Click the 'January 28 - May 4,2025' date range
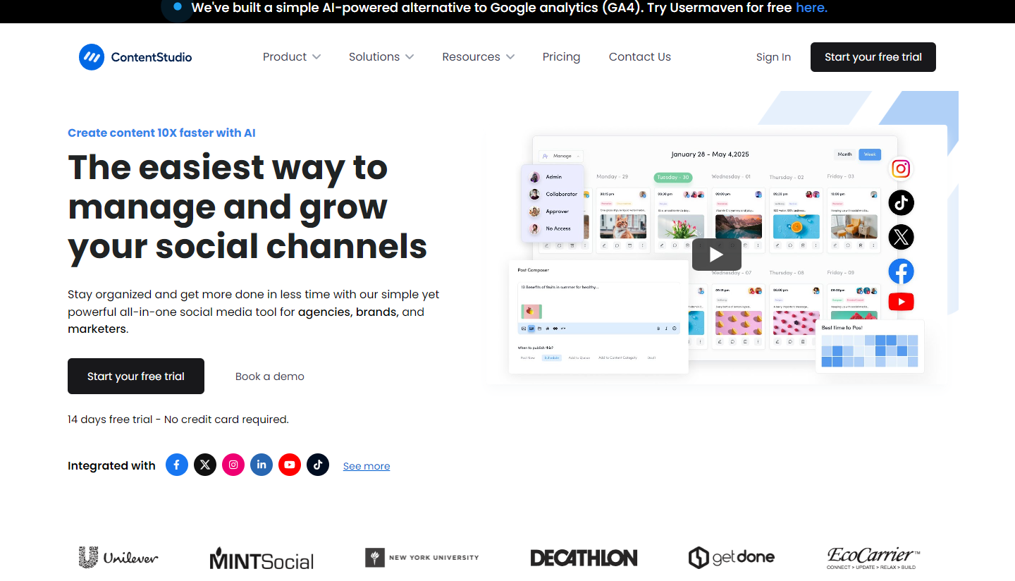Screen dimensions: 1015x581 [x=710, y=154]
